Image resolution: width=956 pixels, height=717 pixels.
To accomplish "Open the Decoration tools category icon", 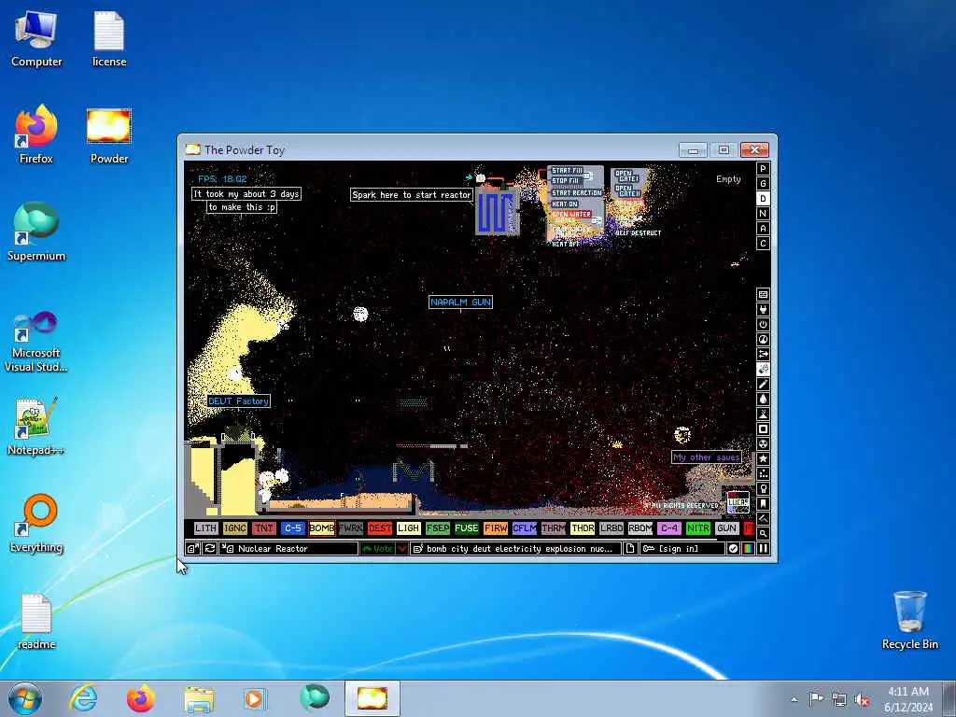I will [763, 518].
